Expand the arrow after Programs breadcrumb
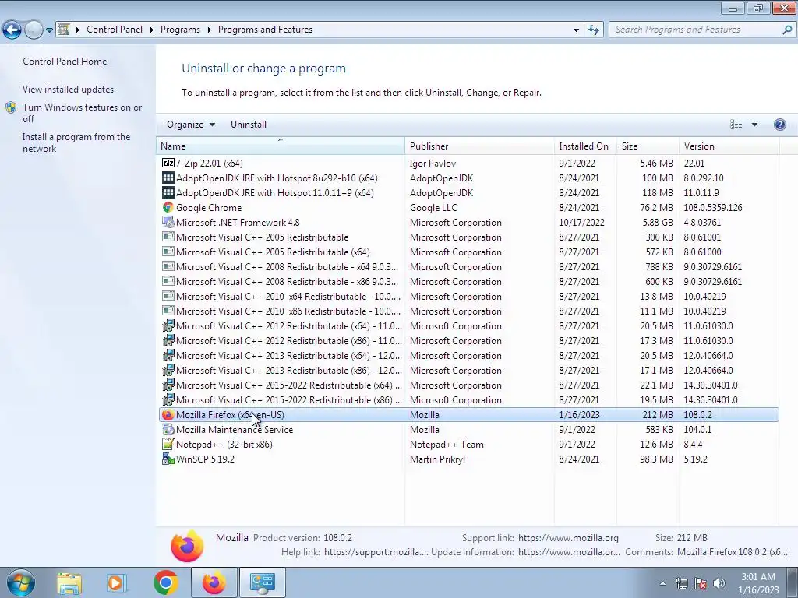Viewport: 798px width, 598px height. [209, 30]
